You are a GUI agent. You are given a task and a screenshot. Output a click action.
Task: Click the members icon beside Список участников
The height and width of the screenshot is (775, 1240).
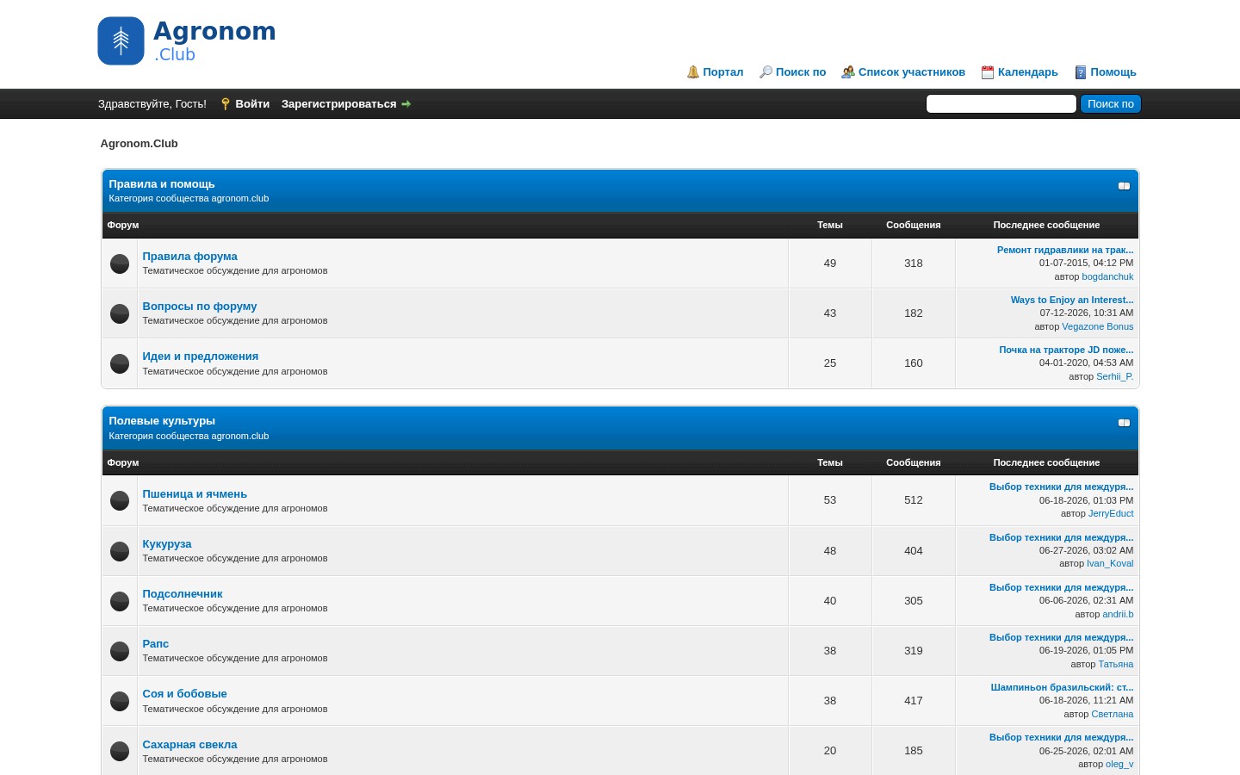click(x=848, y=72)
